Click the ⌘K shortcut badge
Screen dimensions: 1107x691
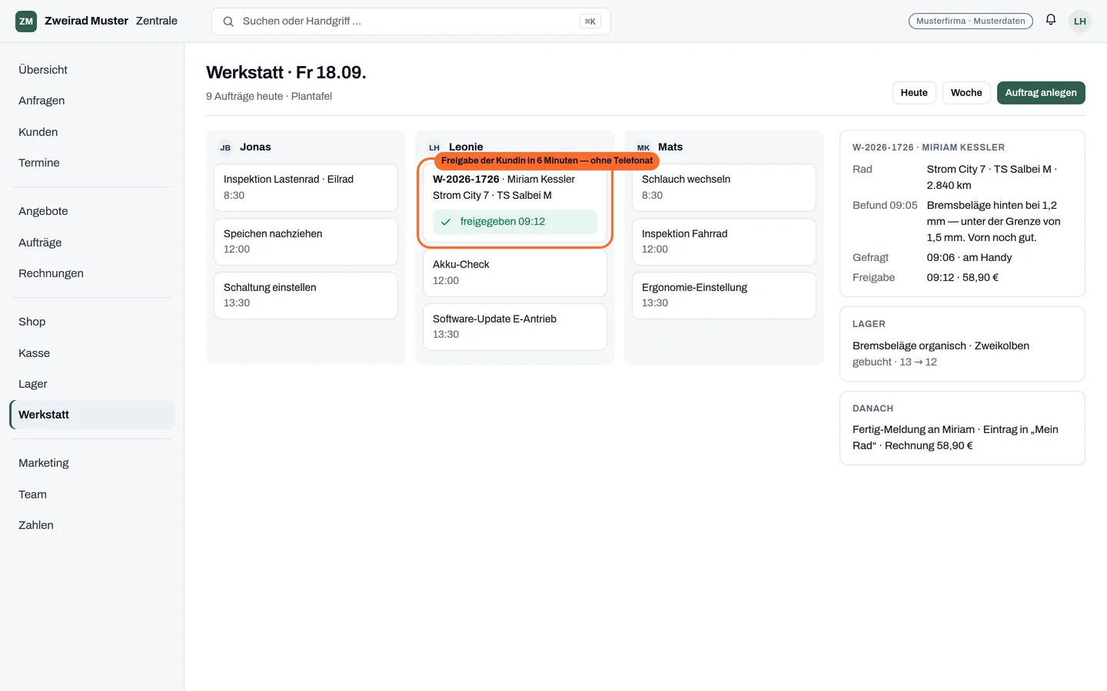pyautogui.click(x=590, y=21)
